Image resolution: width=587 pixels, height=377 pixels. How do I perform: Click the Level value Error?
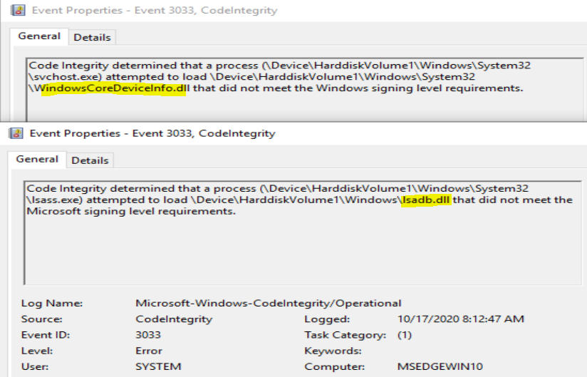149,351
